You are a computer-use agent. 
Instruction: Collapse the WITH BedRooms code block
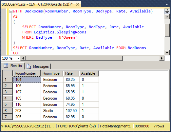(11, 11)
